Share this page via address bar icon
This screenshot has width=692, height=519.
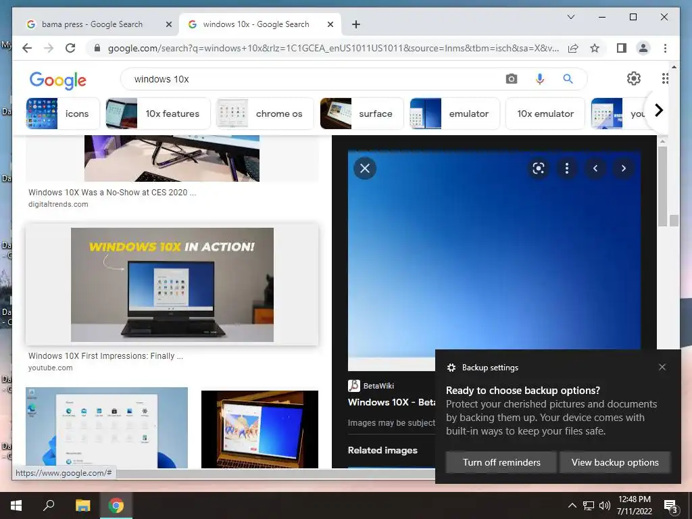click(x=573, y=48)
